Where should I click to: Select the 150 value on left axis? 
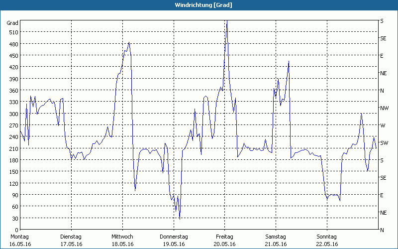click(x=14, y=172)
